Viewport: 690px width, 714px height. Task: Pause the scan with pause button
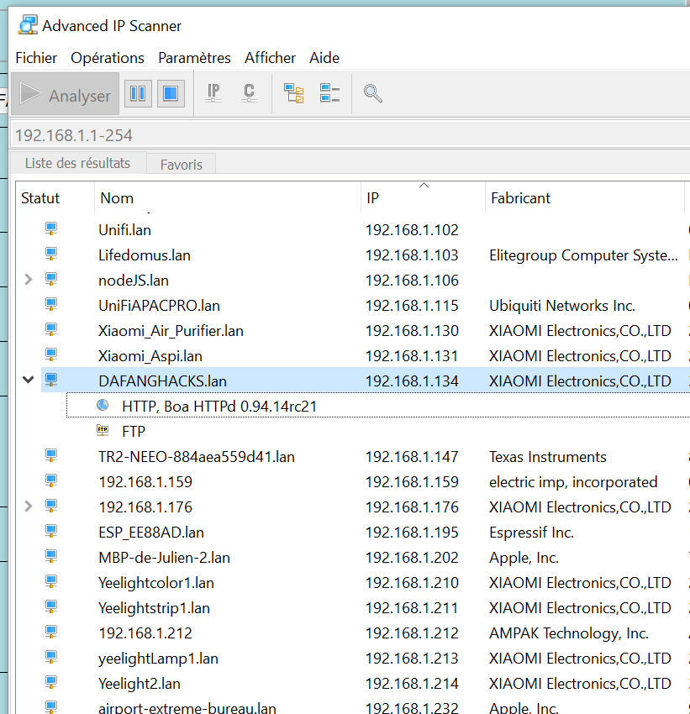pos(138,94)
